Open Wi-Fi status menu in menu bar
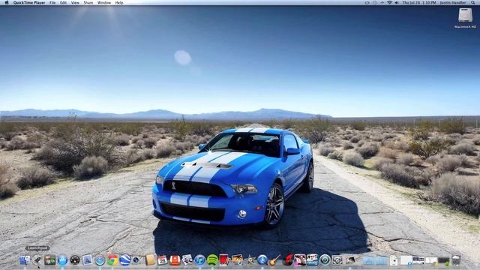The image size is (480, 270). coord(389,2)
